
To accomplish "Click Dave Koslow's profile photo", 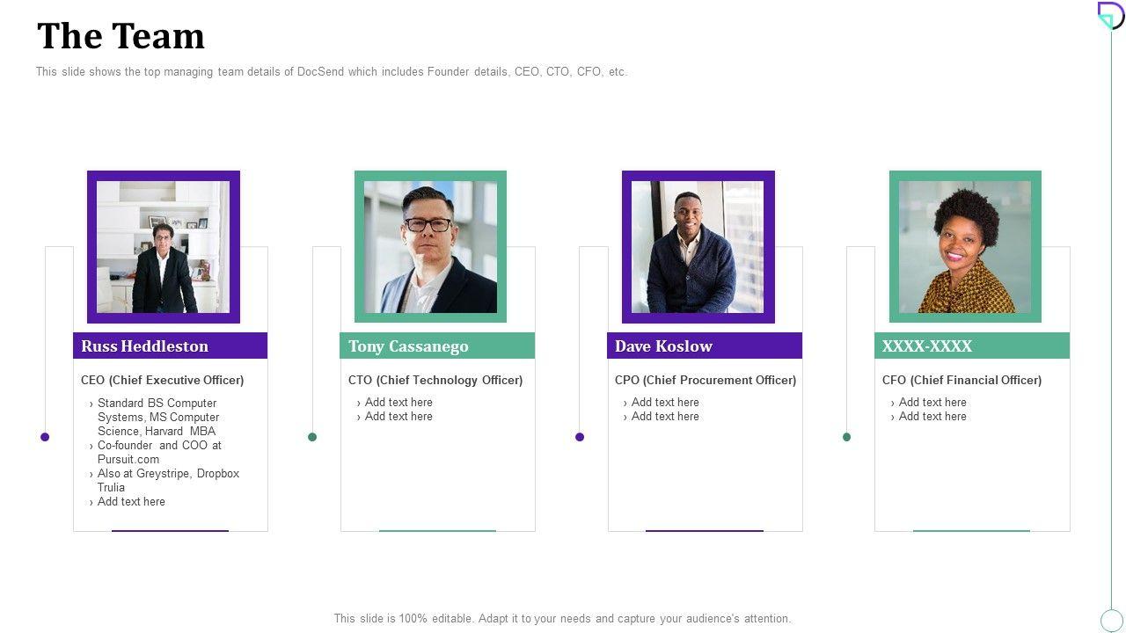I will [x=698, y=247].
